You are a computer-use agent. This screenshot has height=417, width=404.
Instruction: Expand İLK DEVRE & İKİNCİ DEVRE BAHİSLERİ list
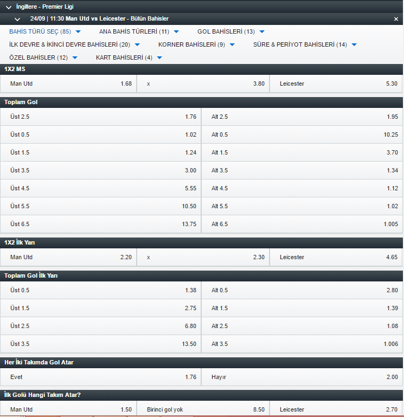pos(74,44)
